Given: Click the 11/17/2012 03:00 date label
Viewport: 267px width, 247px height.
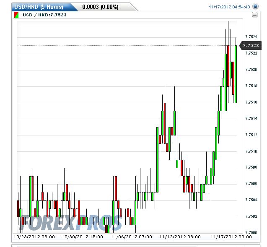Looking at the screenshot, I should (231, 237).
